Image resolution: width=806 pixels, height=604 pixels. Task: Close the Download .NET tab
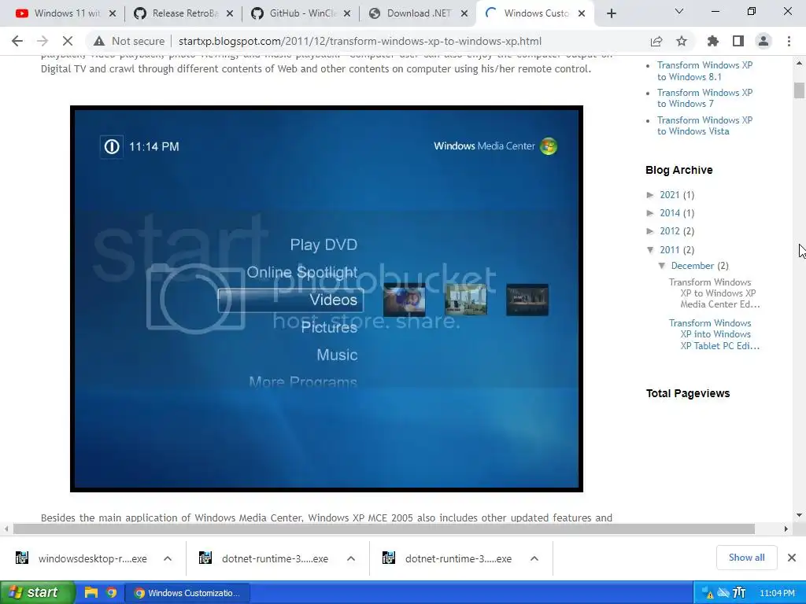pos(464,14)
